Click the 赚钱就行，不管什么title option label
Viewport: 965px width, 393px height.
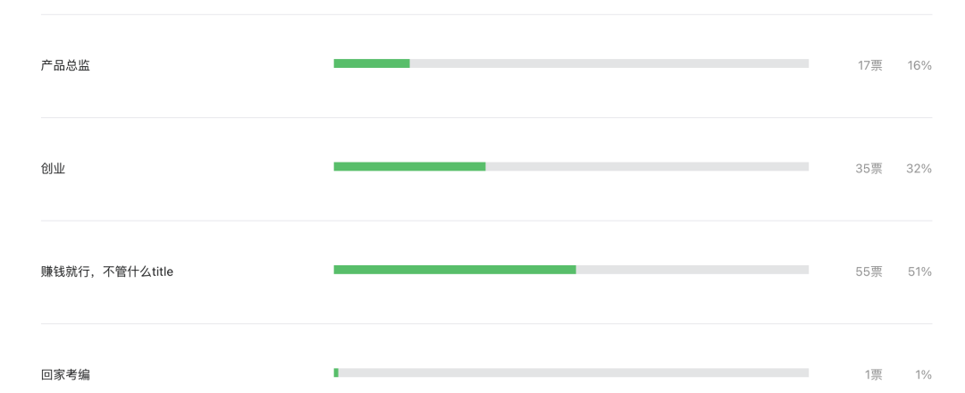pyautogui.click(x=107, y=272)
